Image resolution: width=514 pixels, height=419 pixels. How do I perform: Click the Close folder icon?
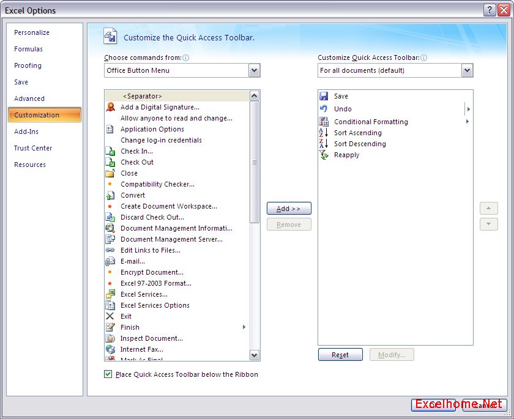pos(110,173)
